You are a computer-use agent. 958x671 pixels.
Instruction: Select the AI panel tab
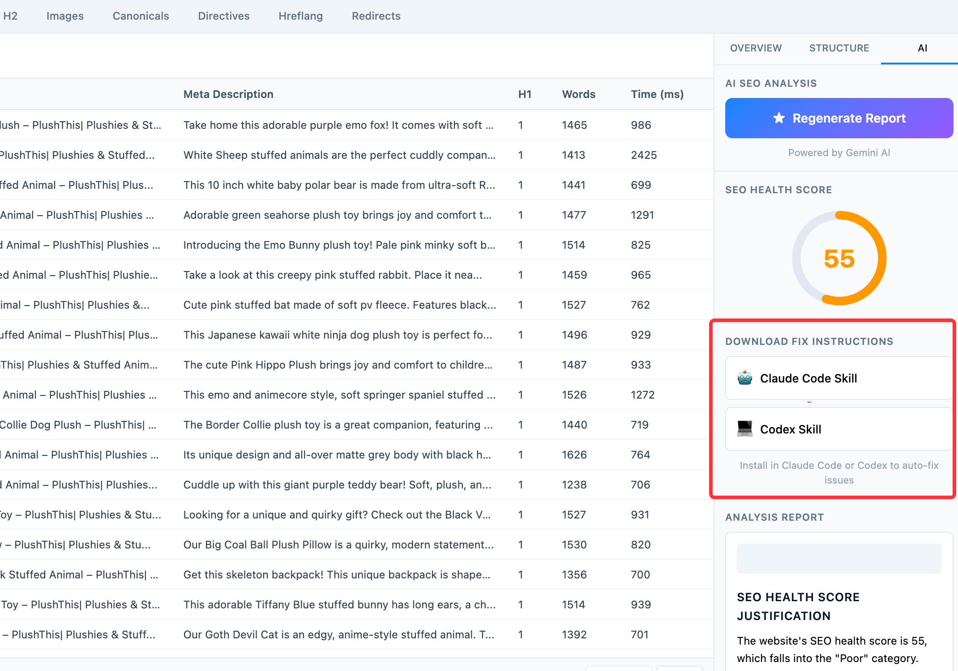(922, 48)
